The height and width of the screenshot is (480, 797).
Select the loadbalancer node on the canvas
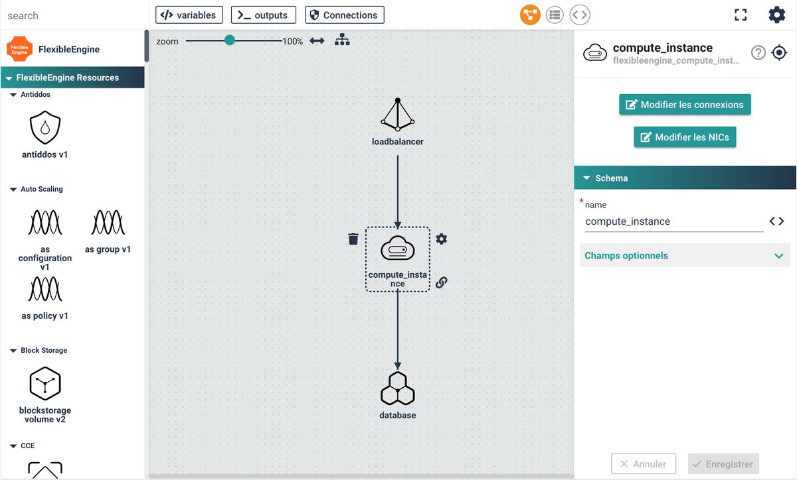(x=397, y=116)
